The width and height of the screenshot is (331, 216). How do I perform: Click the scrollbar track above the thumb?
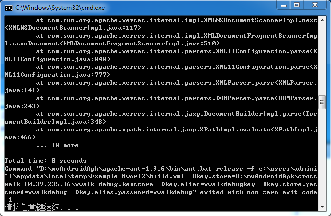pyautogui.click(x=322, y=59)
